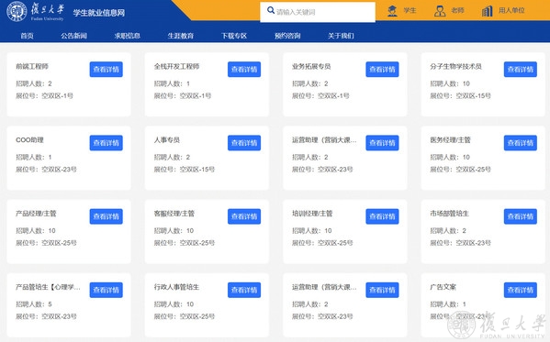Click the Fudan University logo emblem
550x342 pixels.
pos(17,11)
